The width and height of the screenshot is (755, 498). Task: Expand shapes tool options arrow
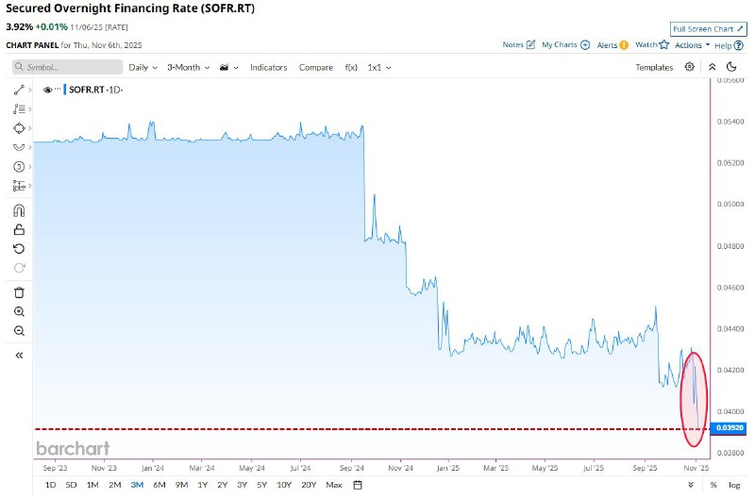coord(30,128)
